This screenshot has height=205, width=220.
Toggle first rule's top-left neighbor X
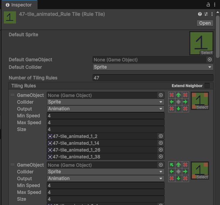pos(171,95)
